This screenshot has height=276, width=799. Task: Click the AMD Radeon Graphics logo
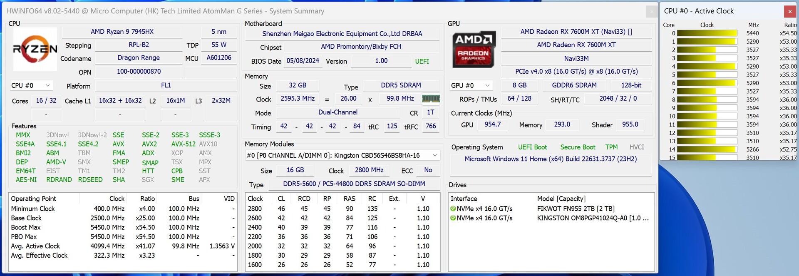point(474,49)
